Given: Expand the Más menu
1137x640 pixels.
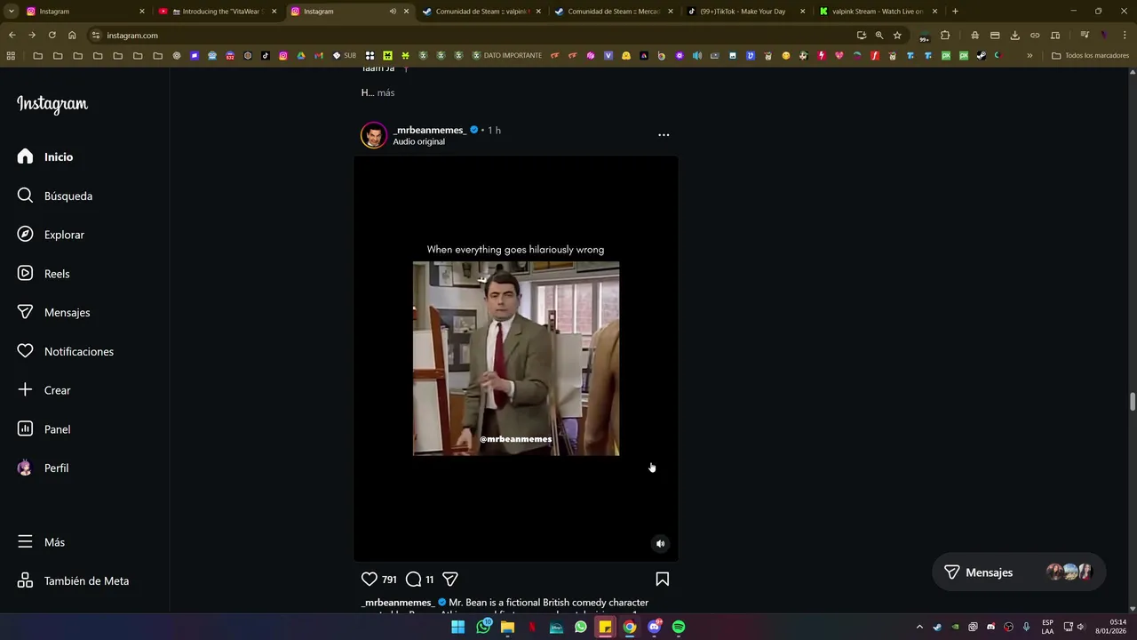Looking at the screenshot, I should pos(42,542).
